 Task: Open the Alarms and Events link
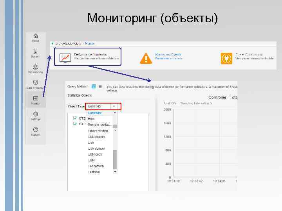click(x=168, y=54)
